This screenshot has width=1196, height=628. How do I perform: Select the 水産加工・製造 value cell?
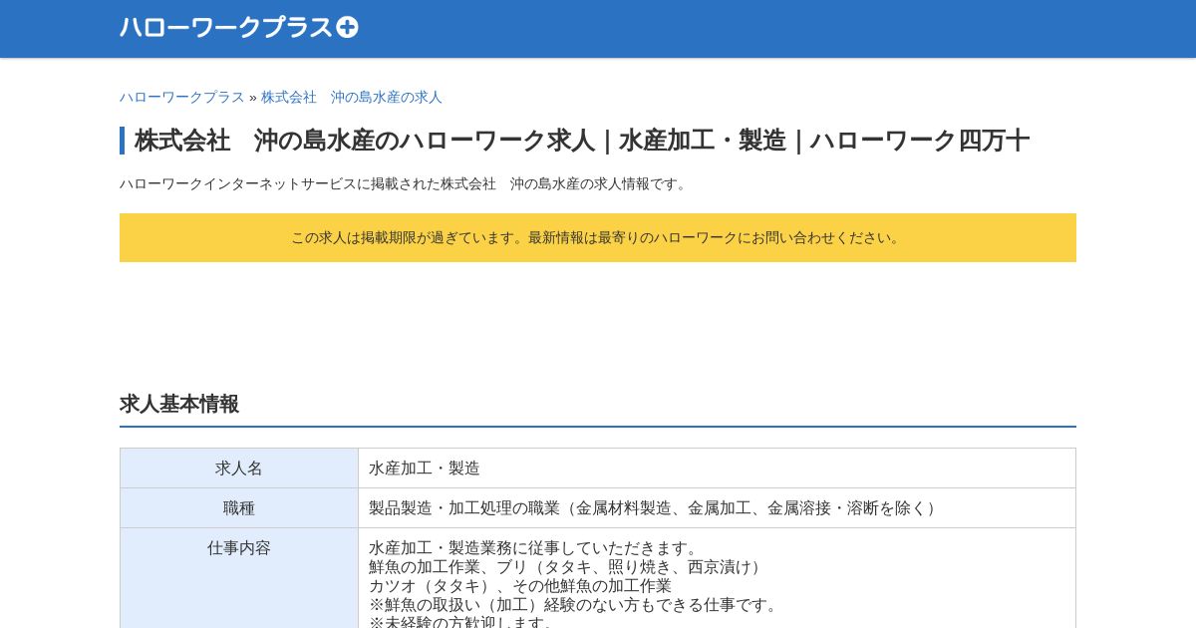[x=718, y=469]
